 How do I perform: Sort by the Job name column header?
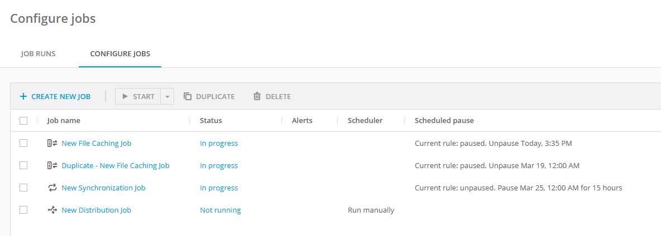[x=64, y=120]
